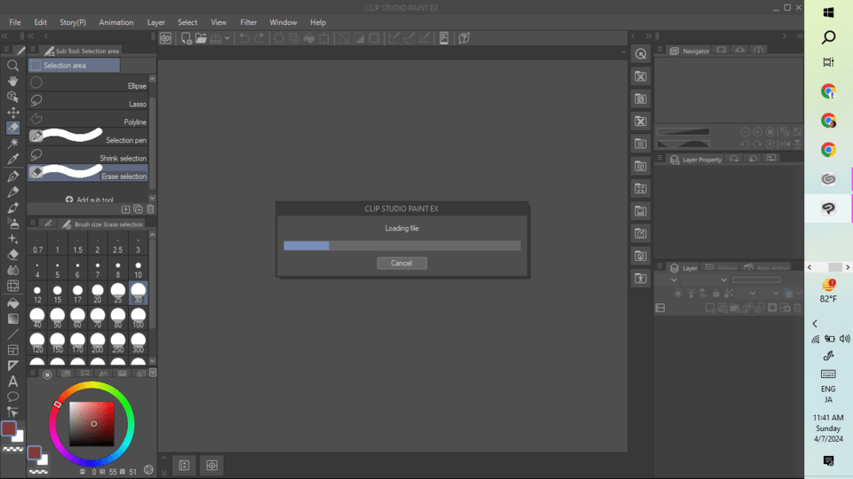This screenshot has height=479, width=853.
Task: Click the help question mark icon
Action: tap(464, 38)
